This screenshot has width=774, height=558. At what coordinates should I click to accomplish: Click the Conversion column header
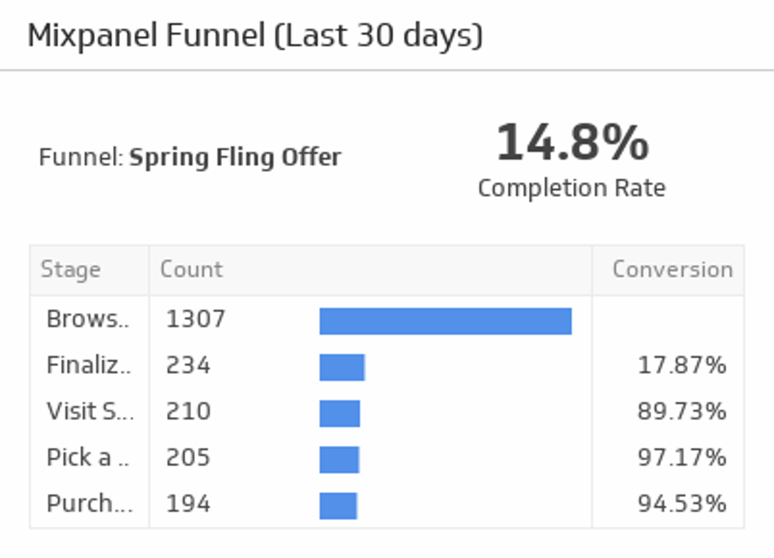pyautogui.click(x=672, y=270)
